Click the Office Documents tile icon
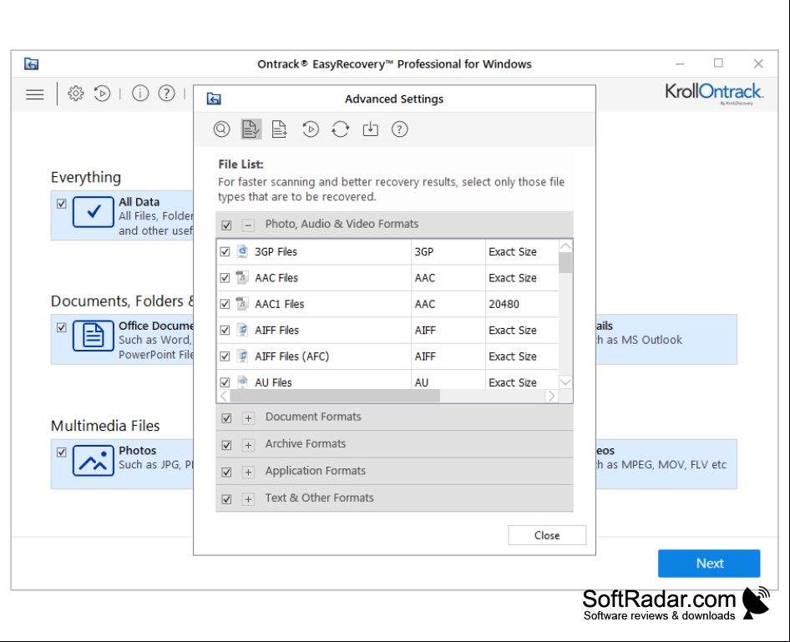The width and height of the screenshot is (790, 642). 94,336
